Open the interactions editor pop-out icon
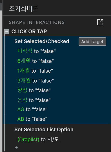 [x=100, y=22]
